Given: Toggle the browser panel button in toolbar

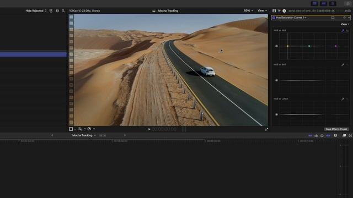Looking at the screenshot, I should coord(314,3).
